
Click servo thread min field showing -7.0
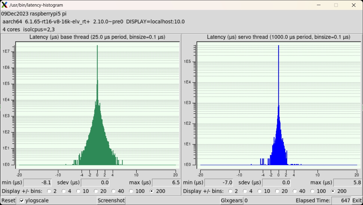[x=219, y=182]
